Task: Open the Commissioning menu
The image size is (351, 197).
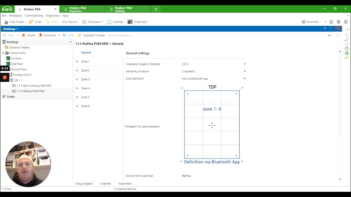Action: (x=34, y=16)
